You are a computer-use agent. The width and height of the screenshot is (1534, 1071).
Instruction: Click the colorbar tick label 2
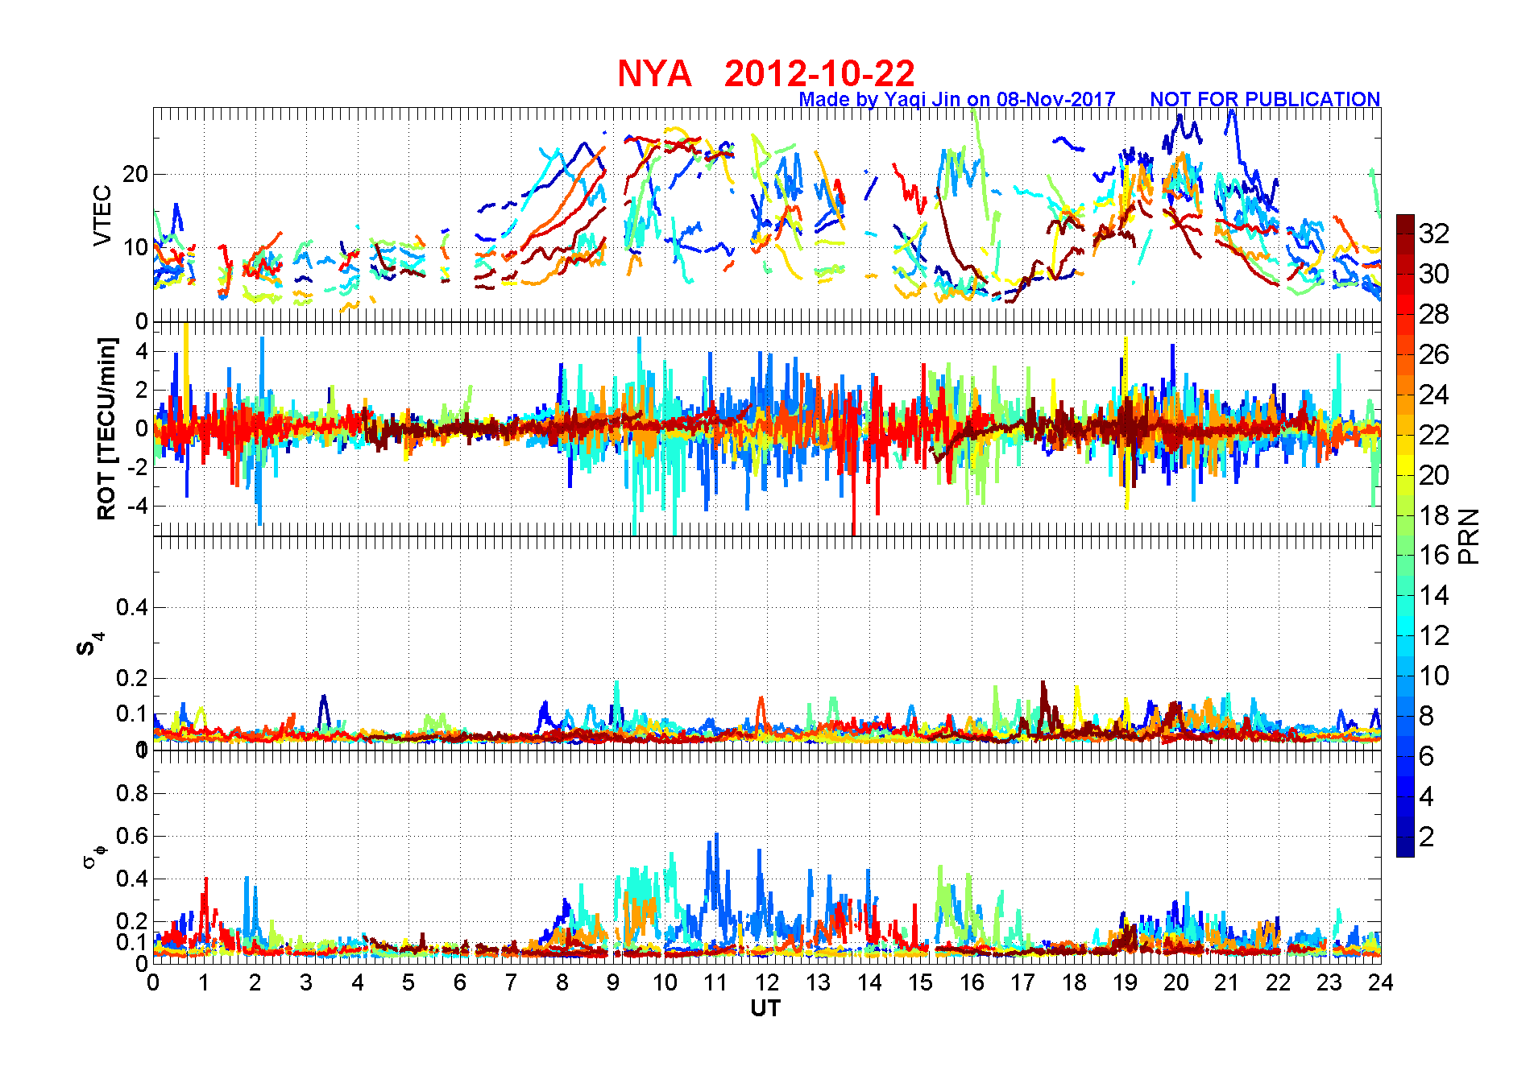tap(1427, 837)
